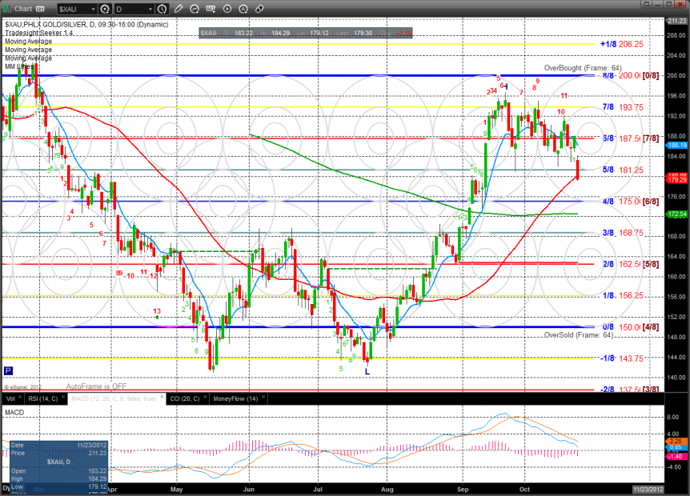Click the rectangular label icon in toolbar

click(211, 8)
